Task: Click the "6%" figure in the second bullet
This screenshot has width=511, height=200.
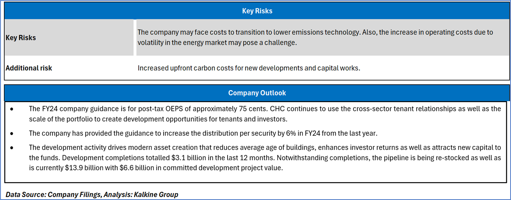Action: coord(283,134)
